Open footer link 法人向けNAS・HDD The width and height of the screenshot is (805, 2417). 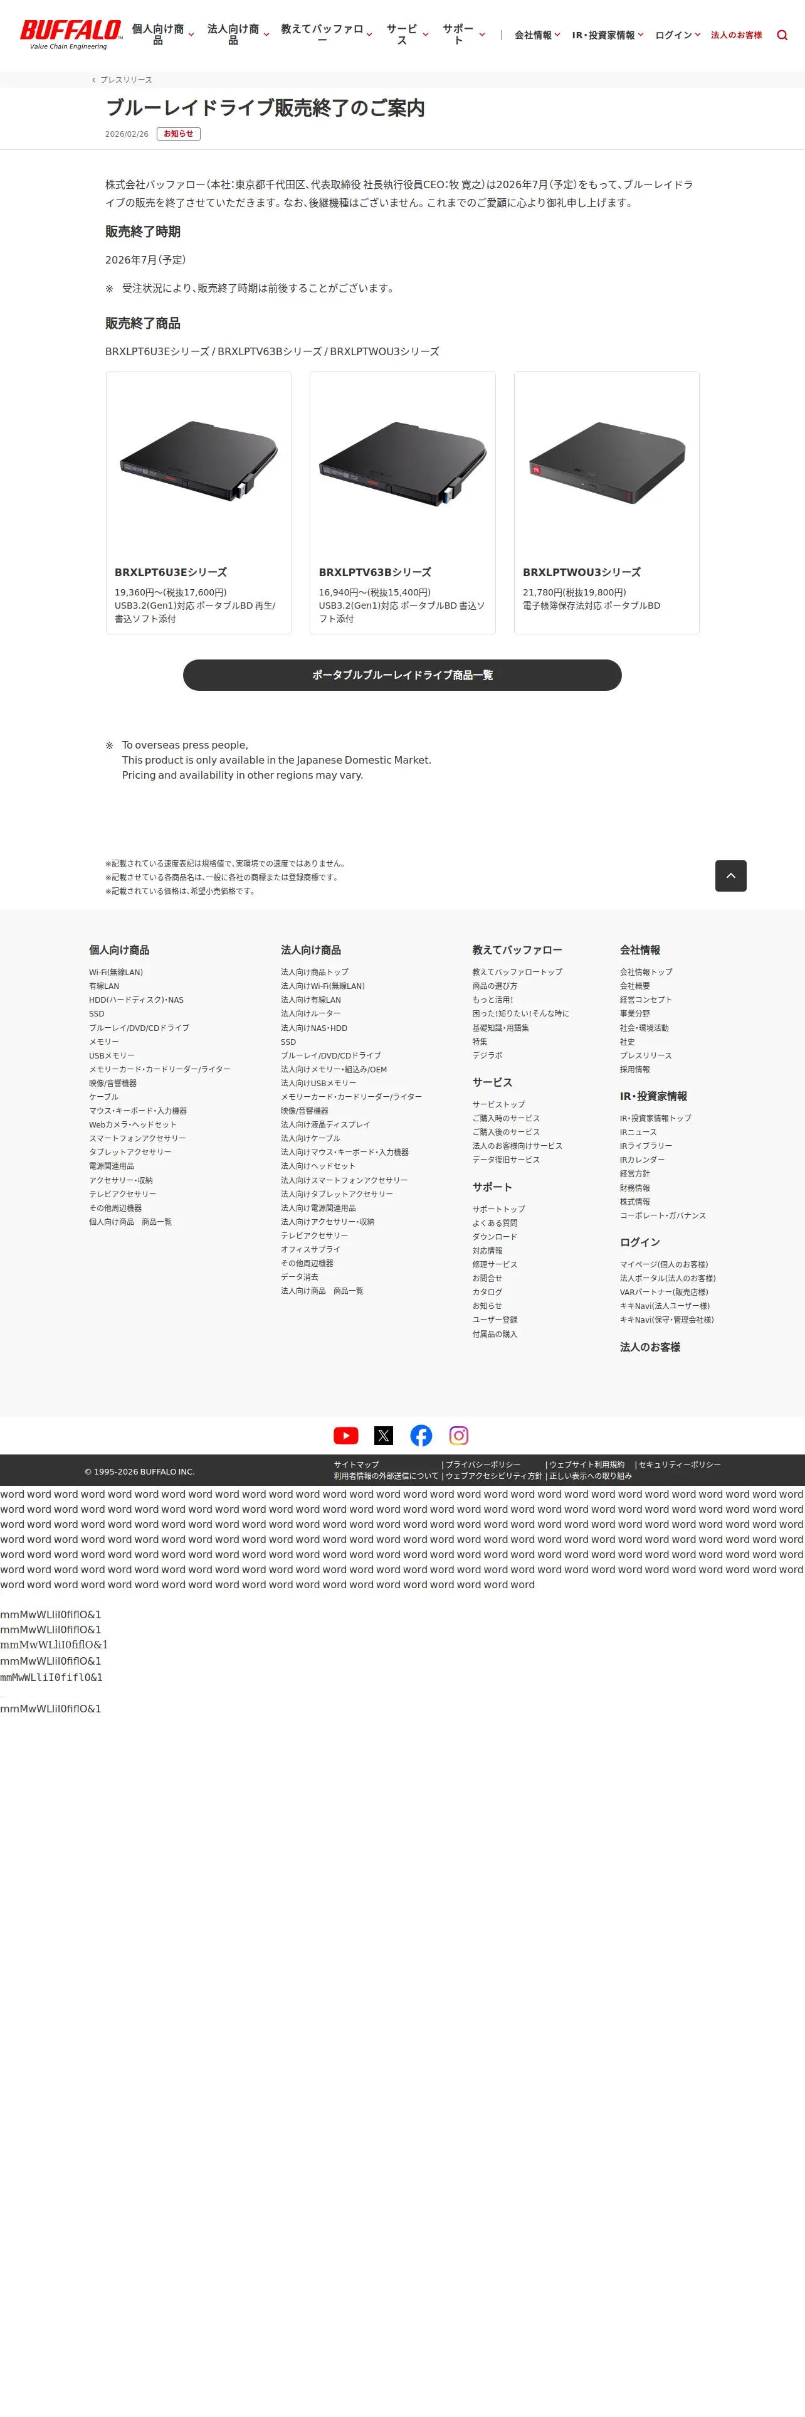coord(314,1027)
